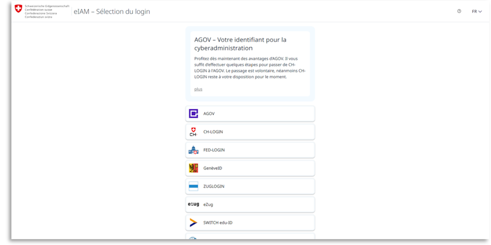Choose CH-LOGIN as login method
This screenshot has width=491, height=245.
pyautogui.click(x=250, y=132)
